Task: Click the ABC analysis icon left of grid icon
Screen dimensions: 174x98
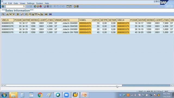Action: [42, 14]
